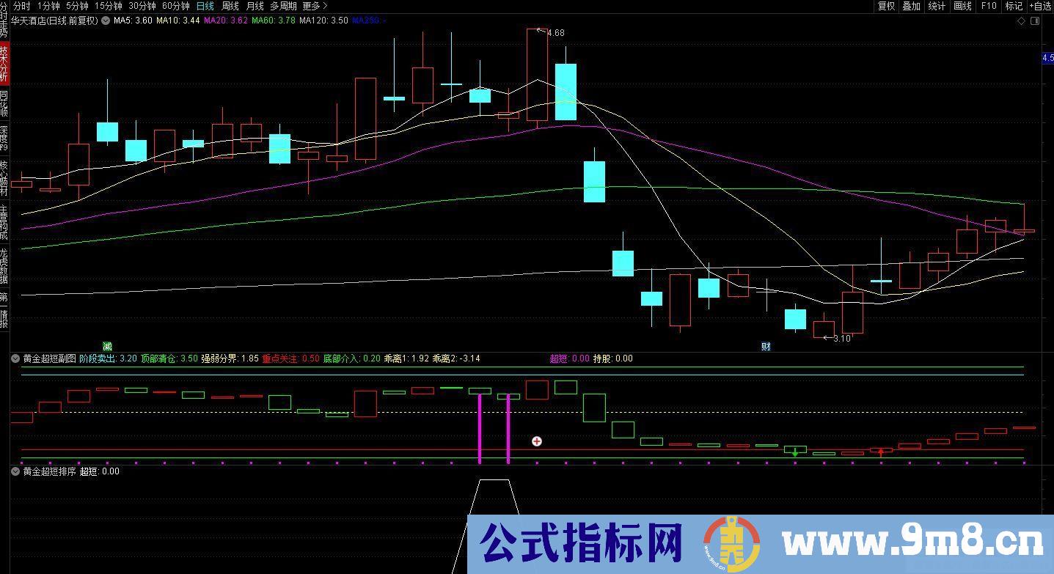This screenshot has width=1054, height=574.
Task: Open the 画线 drawing tool
Action: click(962, 6)
